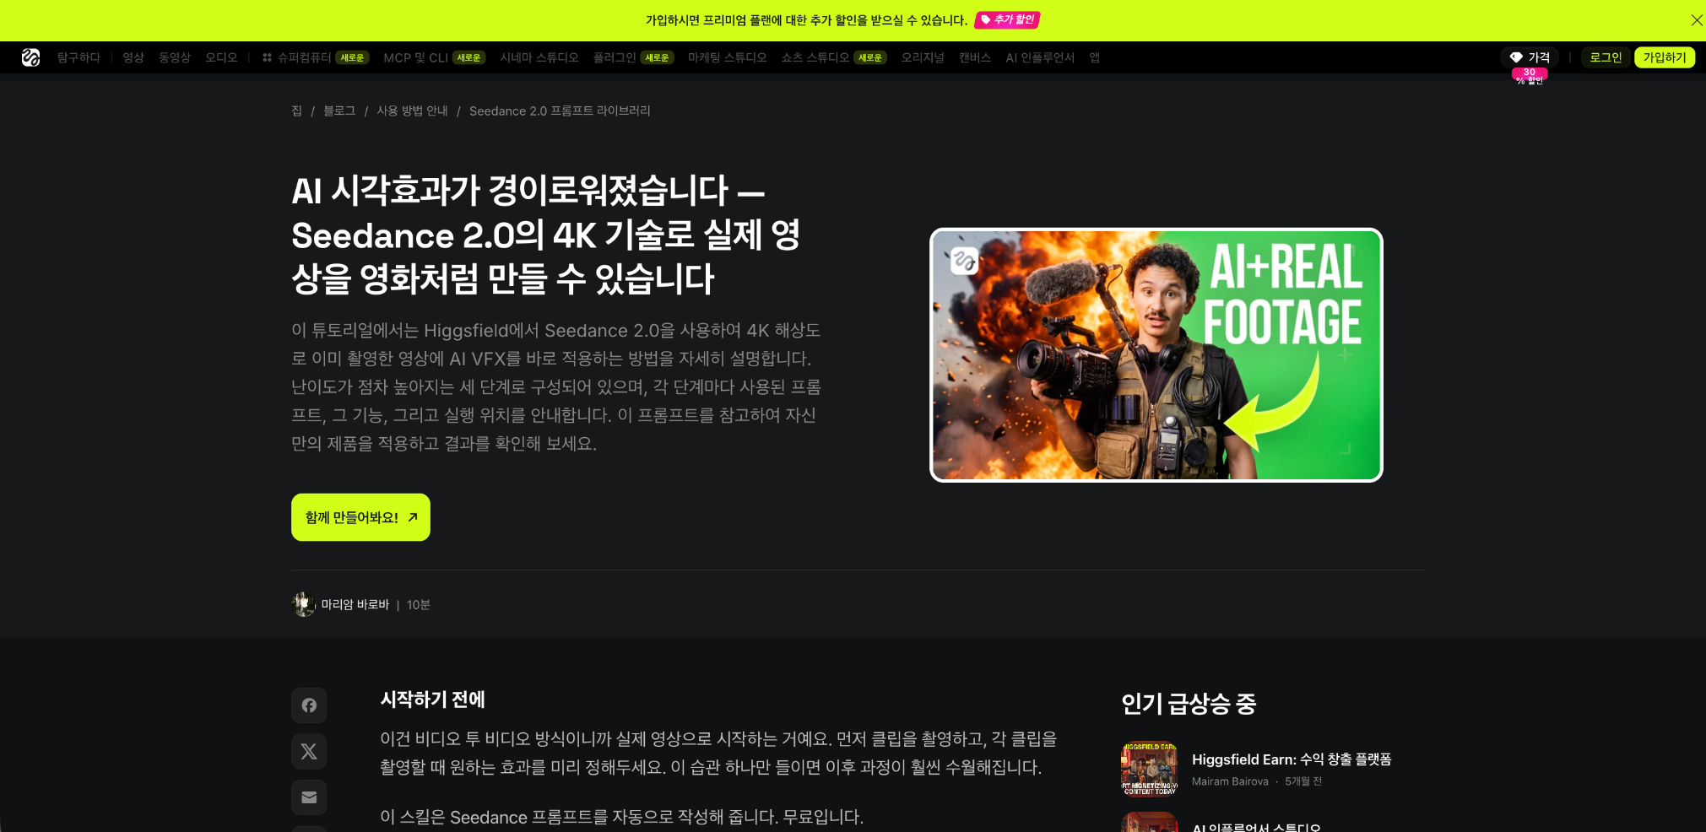
Task: Share article via email icon
Action: [x=309, y=797]
